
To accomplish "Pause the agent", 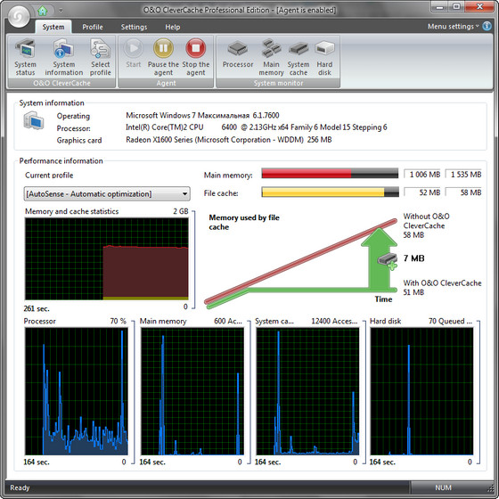I will (x=163, y=58).
